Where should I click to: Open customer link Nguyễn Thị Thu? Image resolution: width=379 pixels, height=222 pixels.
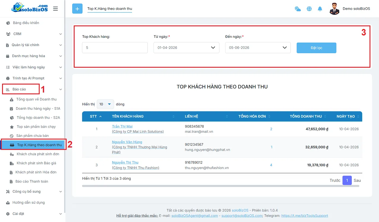pyautogui.click(x=125, y=162)
